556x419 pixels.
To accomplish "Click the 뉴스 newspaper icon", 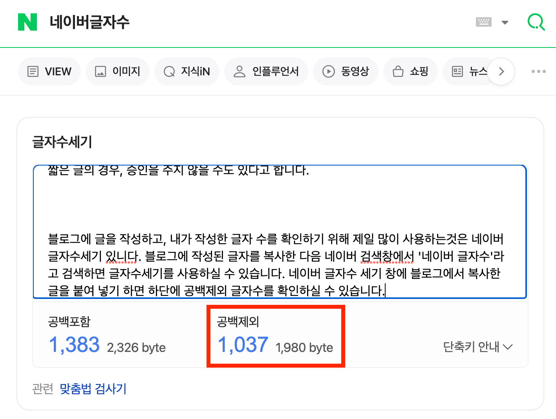I will pyautogui.click(x=457, y=71).
